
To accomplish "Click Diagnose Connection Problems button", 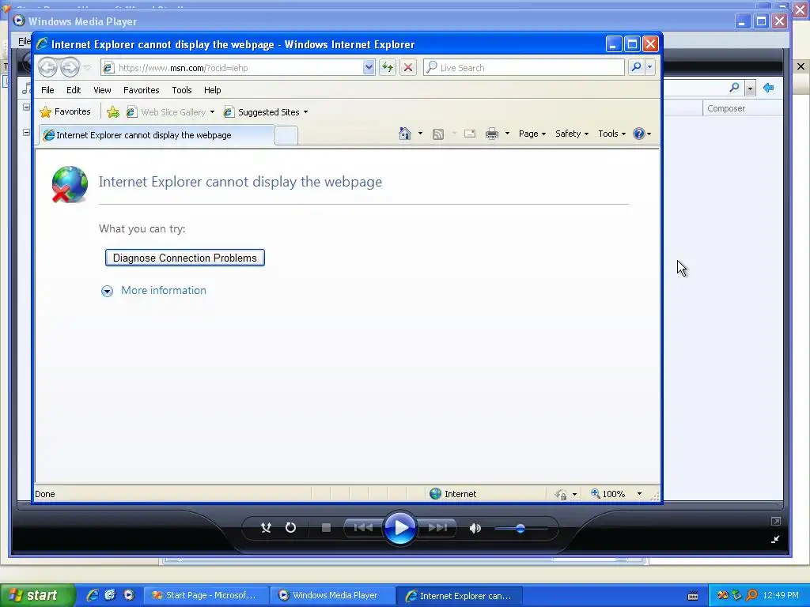I will tap(185, 258).
